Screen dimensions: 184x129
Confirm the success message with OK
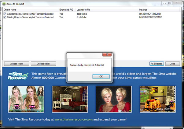click(x=101, y=77)
